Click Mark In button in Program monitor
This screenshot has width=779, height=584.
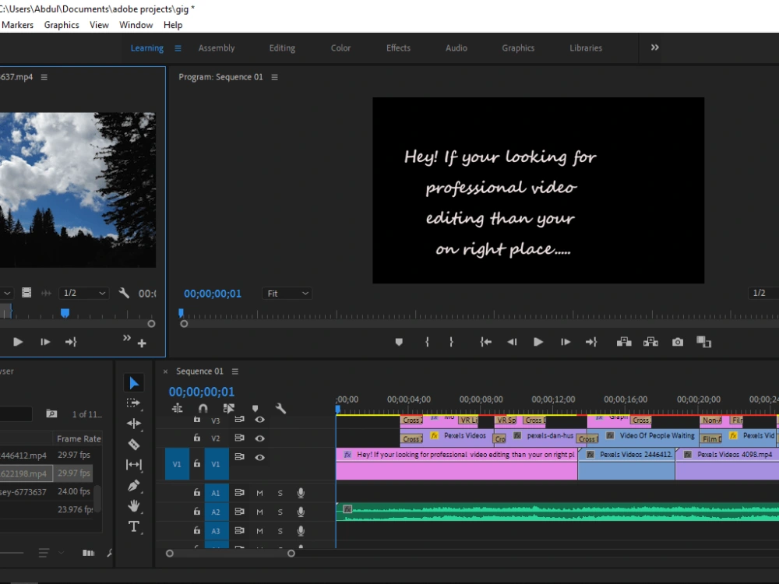pyautogui.click(x=427, y=342)
